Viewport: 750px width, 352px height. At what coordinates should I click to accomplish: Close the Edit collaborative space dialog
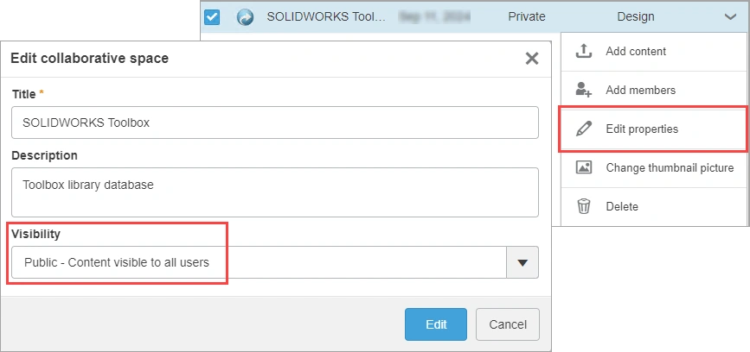pyautogui.click(x=532, y=59)
